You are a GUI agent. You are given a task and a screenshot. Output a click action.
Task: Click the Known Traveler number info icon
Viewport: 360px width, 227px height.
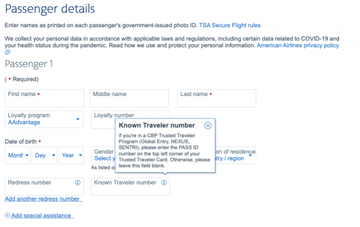pos(164,183)
